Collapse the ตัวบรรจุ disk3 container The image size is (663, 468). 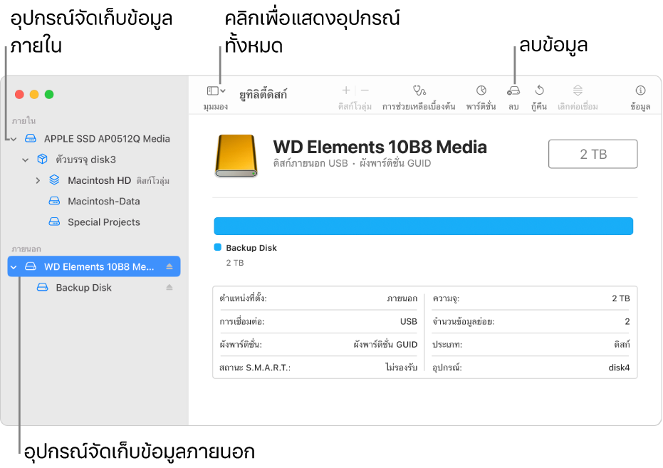26,160
